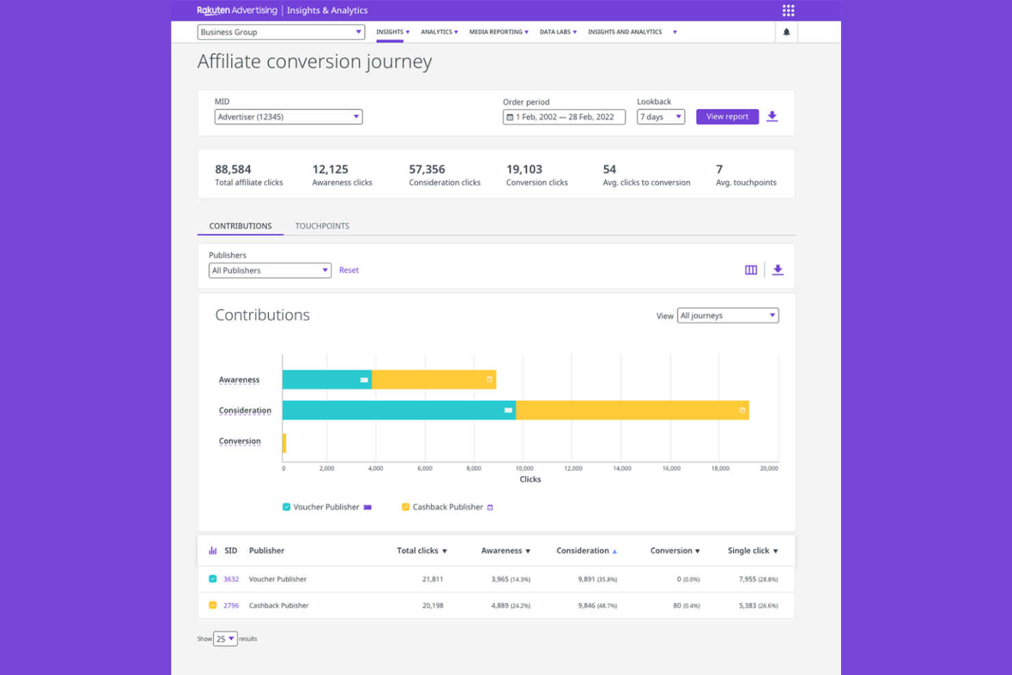Toggle Cashback Publisher legend checkbox
Viewport: 1012px width, 675px height.
point(405,507)
